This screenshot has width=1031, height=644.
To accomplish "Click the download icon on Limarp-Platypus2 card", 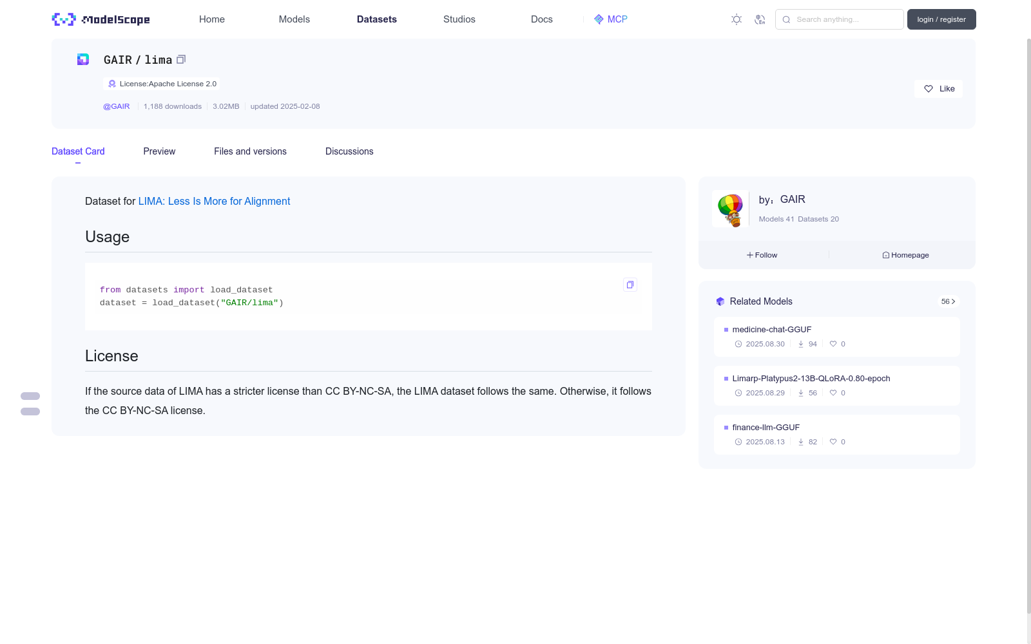I will coord(801,393).
